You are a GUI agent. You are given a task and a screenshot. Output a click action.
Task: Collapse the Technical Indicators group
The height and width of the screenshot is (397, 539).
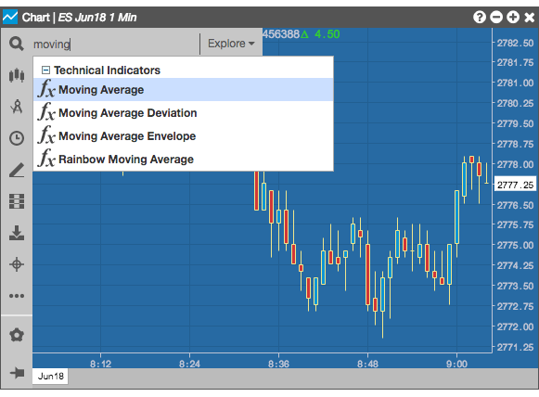[x=45, y=70]
